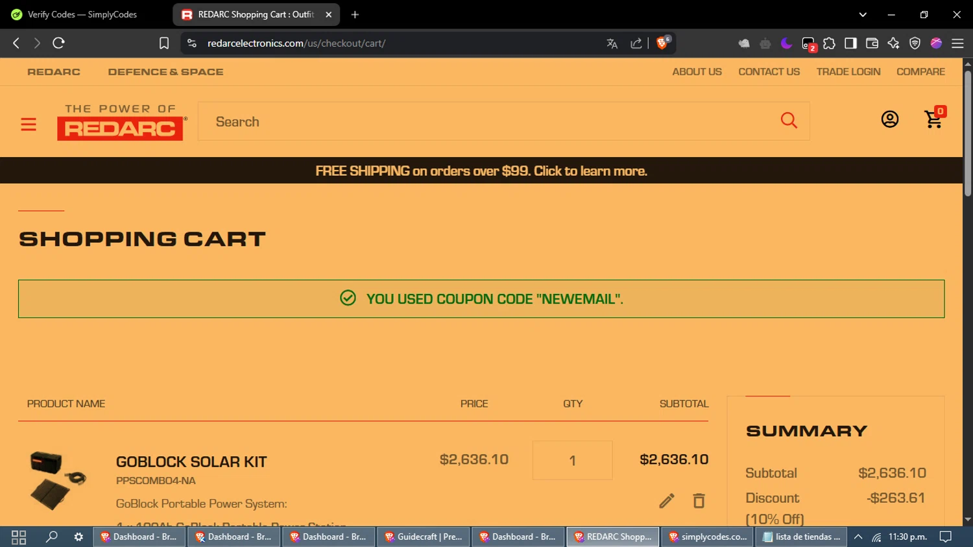Image resolution: width=973 pixels, height=547 pixels.
Task: Switch to Verify Codes — SimplyCodes tab
Action: coord(82,14)
